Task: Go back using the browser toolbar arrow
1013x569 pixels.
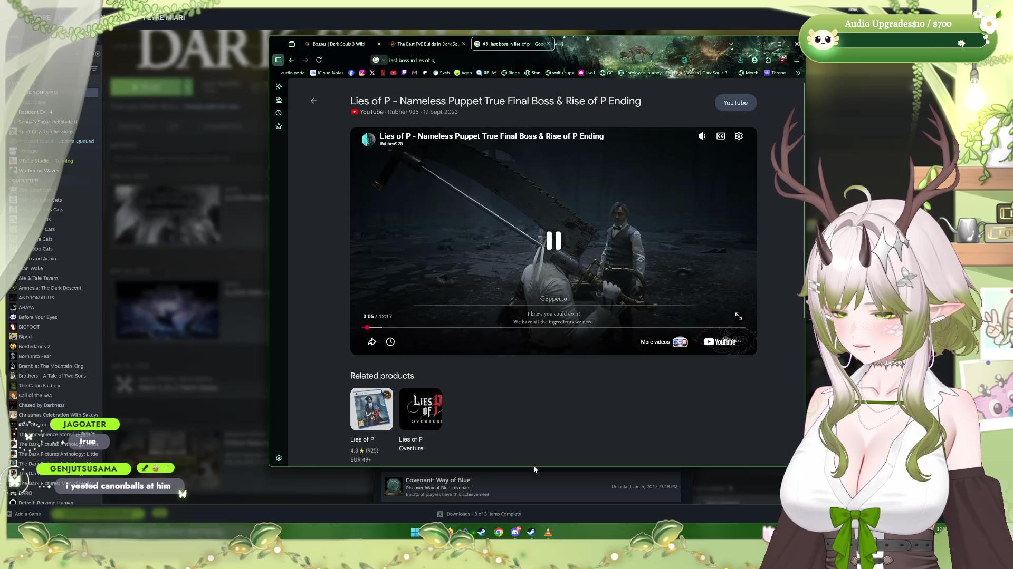Action: [292, 60]
